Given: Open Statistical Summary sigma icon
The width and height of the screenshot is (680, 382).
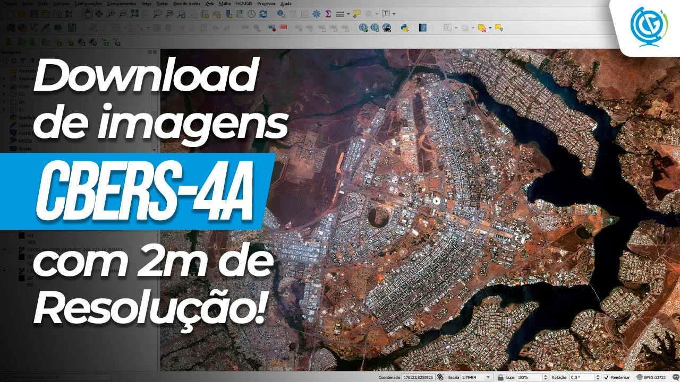Looking at the screenshot, I should click(x=328, y=14).
